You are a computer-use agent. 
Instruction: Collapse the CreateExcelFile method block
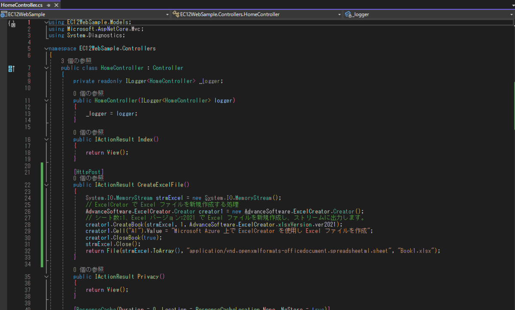[46, 185]
